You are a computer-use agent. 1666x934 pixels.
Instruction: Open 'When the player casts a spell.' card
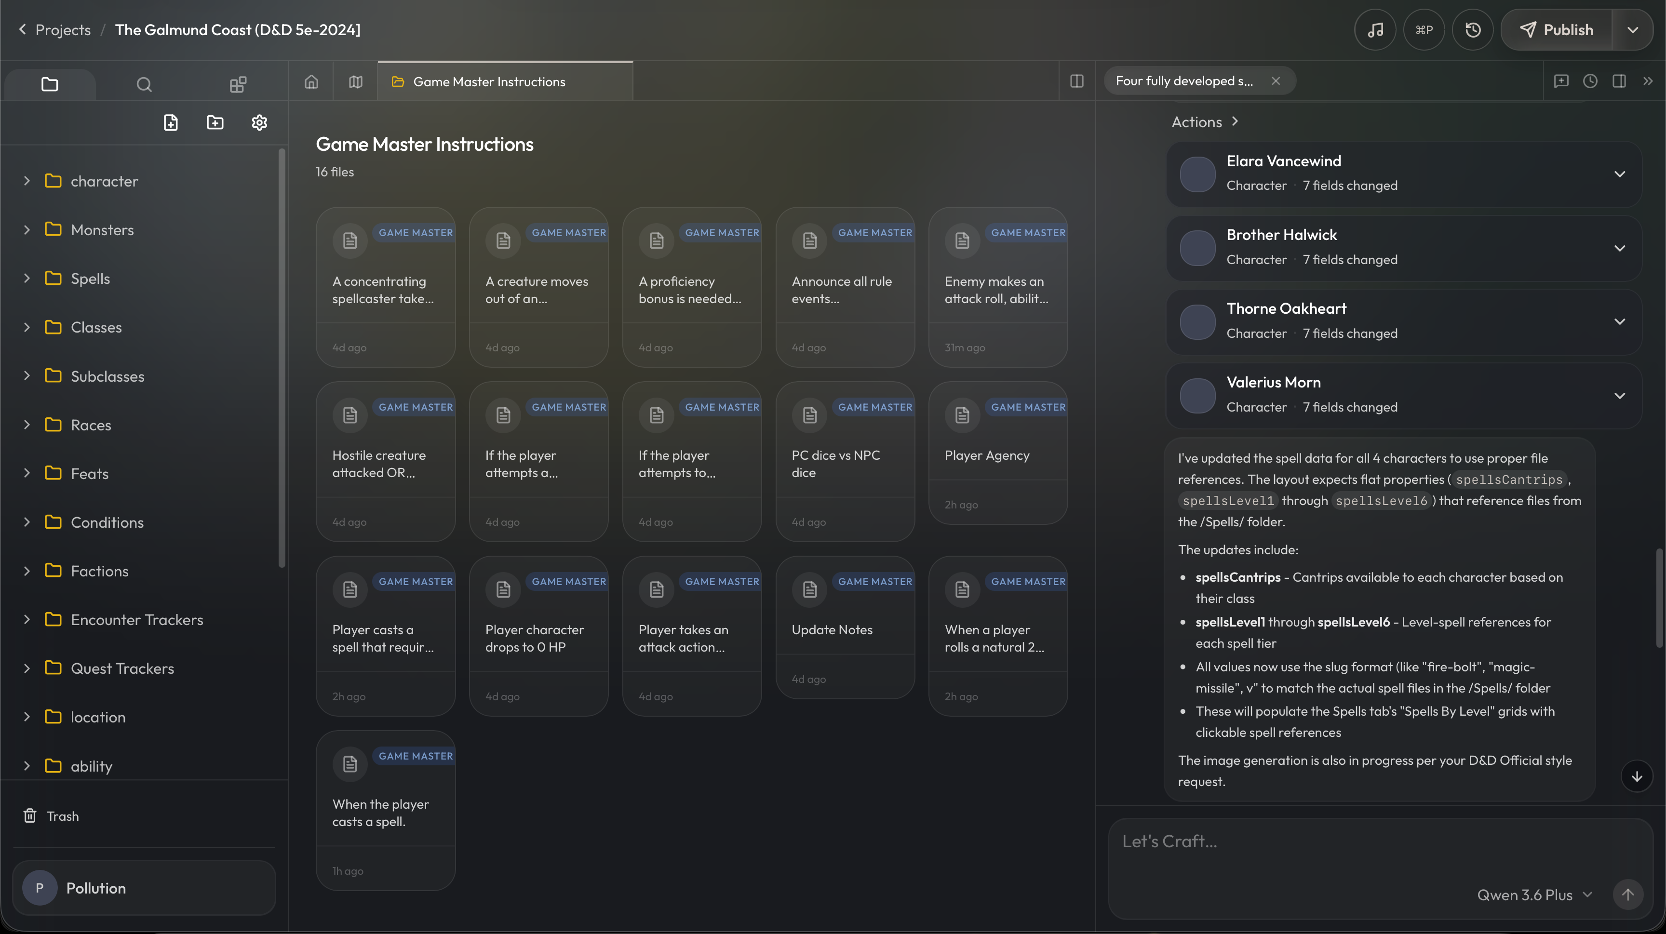[x=386, y=811]
